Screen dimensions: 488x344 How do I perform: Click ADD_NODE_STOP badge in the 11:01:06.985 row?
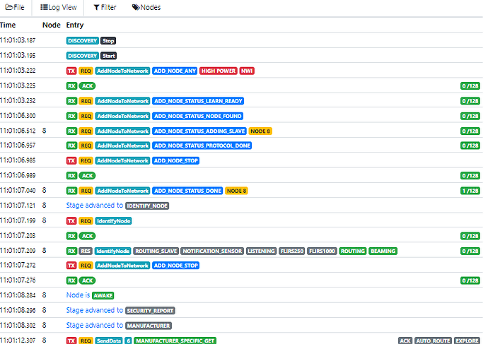[176, 160]
